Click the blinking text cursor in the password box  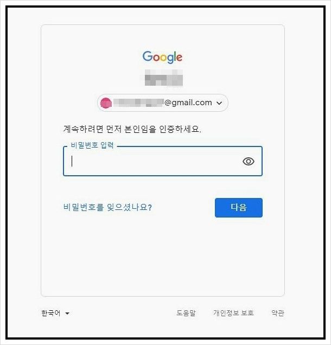point(72,161)
